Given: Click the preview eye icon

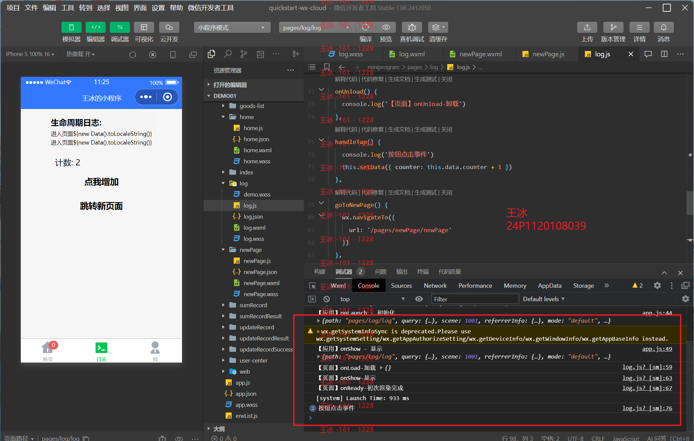Looking at the screenshot, I should click(386, 27).
